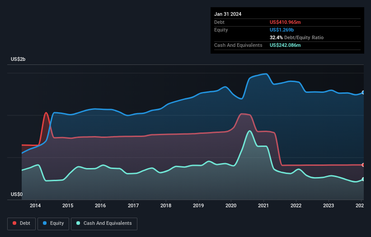
Task: Select the blue Equity endpoint marker
Action: (x=363, y=92)
